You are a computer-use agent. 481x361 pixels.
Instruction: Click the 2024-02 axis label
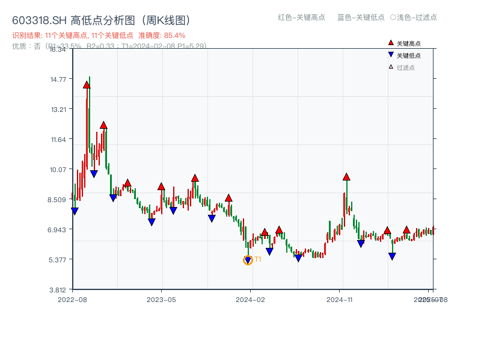click(251, 298)
